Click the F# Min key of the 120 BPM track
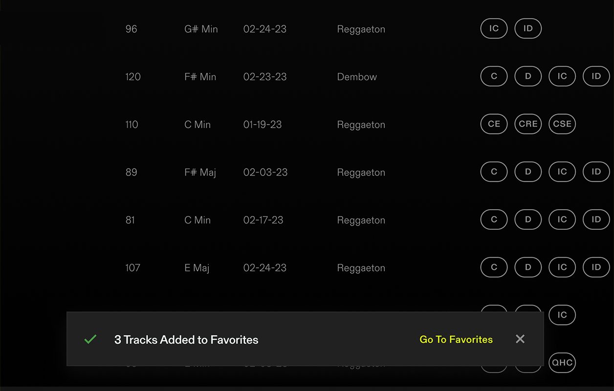 (x=200, y=77)
